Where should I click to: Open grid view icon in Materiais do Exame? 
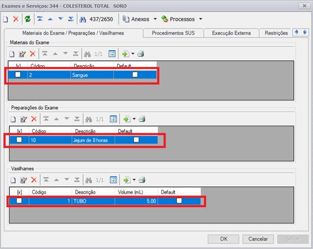[x=112, y=54]
